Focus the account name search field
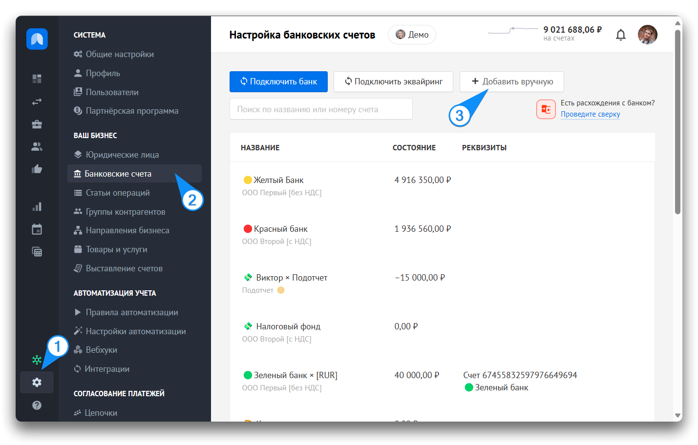Image resolution: width=698 pixels, height=445 pixels. pos(321,109)
